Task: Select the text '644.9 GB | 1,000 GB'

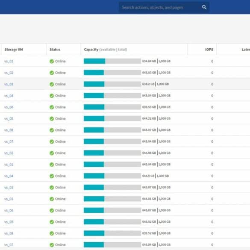Action: pos(156,176)
